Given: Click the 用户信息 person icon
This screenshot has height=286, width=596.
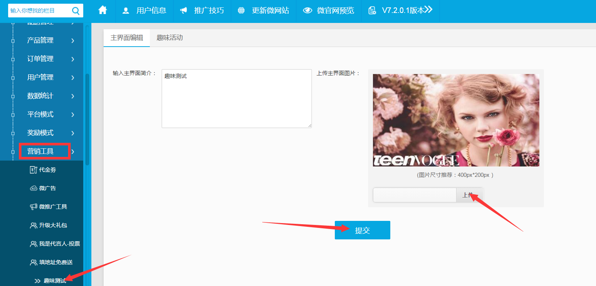Looking at the screenshot, I should tap(126, 10).
